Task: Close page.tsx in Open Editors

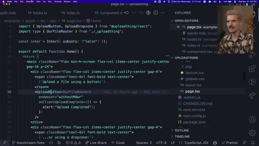Action: point(178,27)
